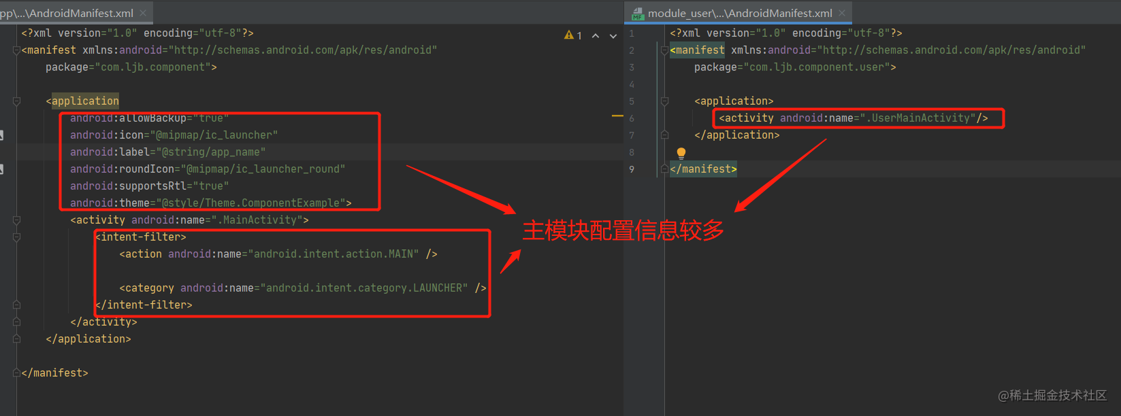This screenshot has height=416, width=1121.
Task: Close the module_user AndroidManifest.xml tab
Action: (842, 13)
